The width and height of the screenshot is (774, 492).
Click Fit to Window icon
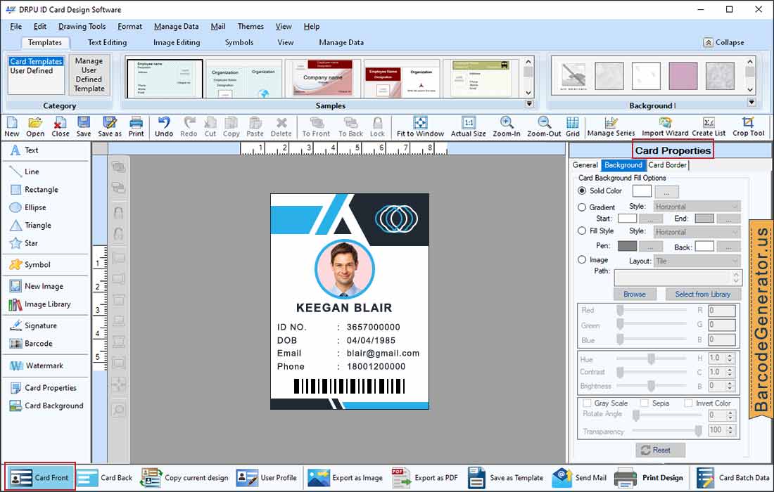(x=420, y=127)
